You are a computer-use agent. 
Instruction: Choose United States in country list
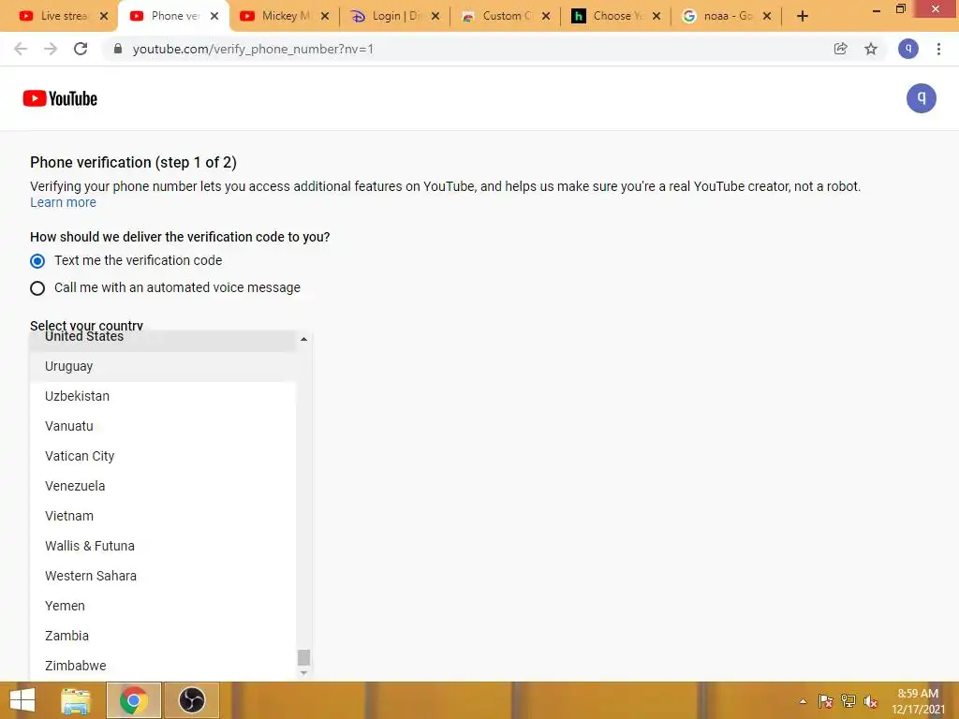point(163,341)
